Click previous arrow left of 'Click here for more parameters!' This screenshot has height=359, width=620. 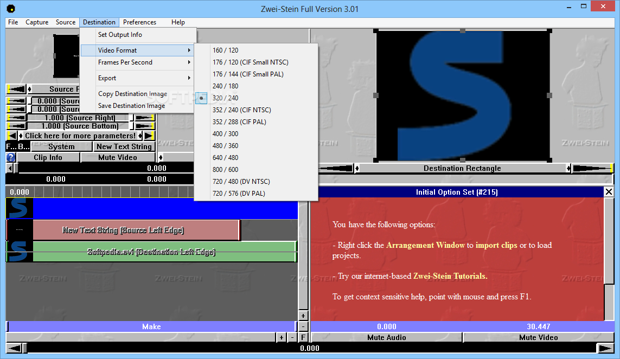pyautogui.click(x=12, y=136)
